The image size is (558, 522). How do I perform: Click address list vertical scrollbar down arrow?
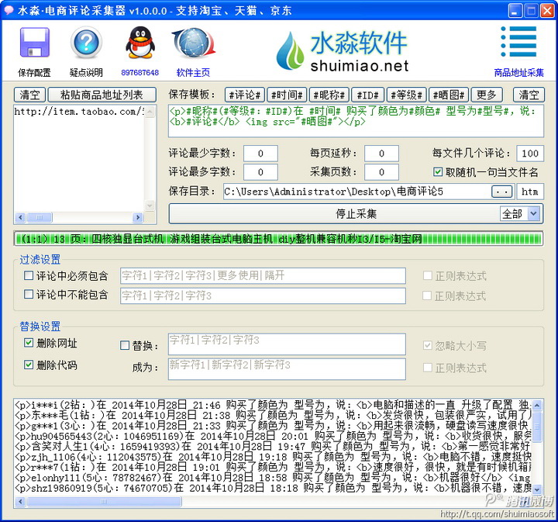point(150,206)
